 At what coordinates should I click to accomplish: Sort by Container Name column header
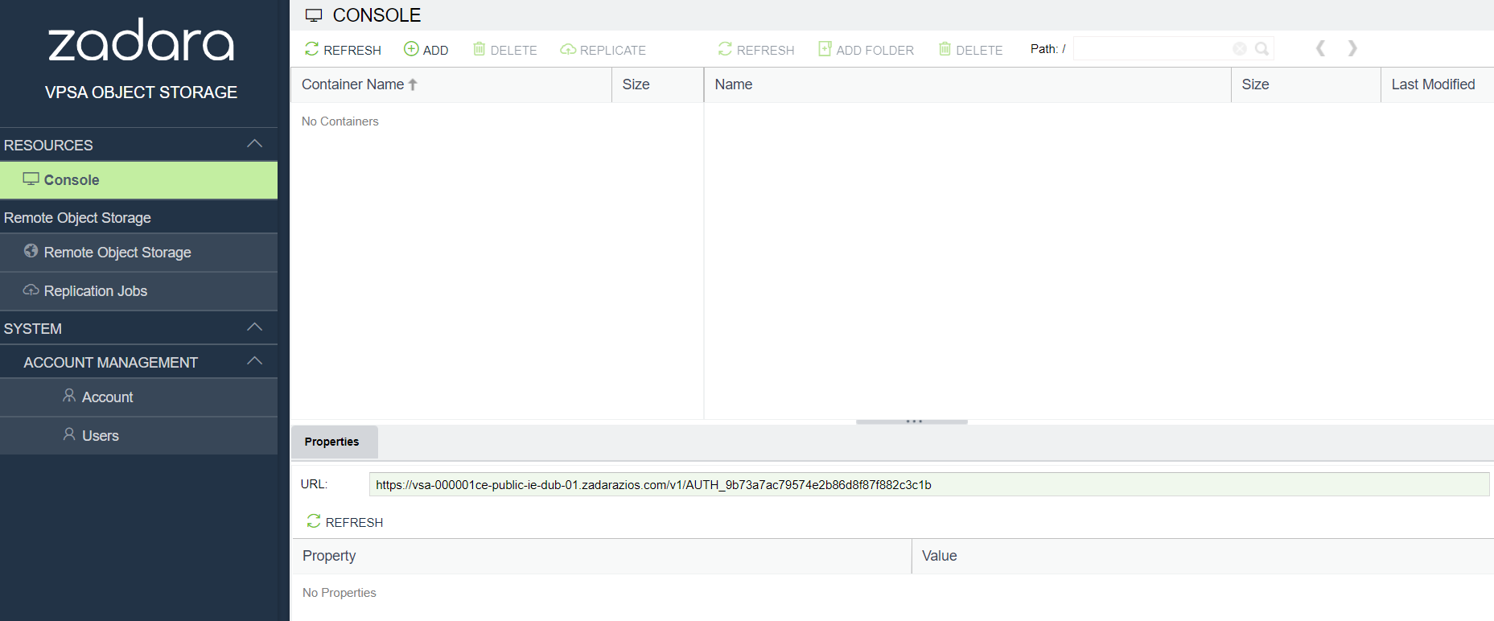pos(451,84)
